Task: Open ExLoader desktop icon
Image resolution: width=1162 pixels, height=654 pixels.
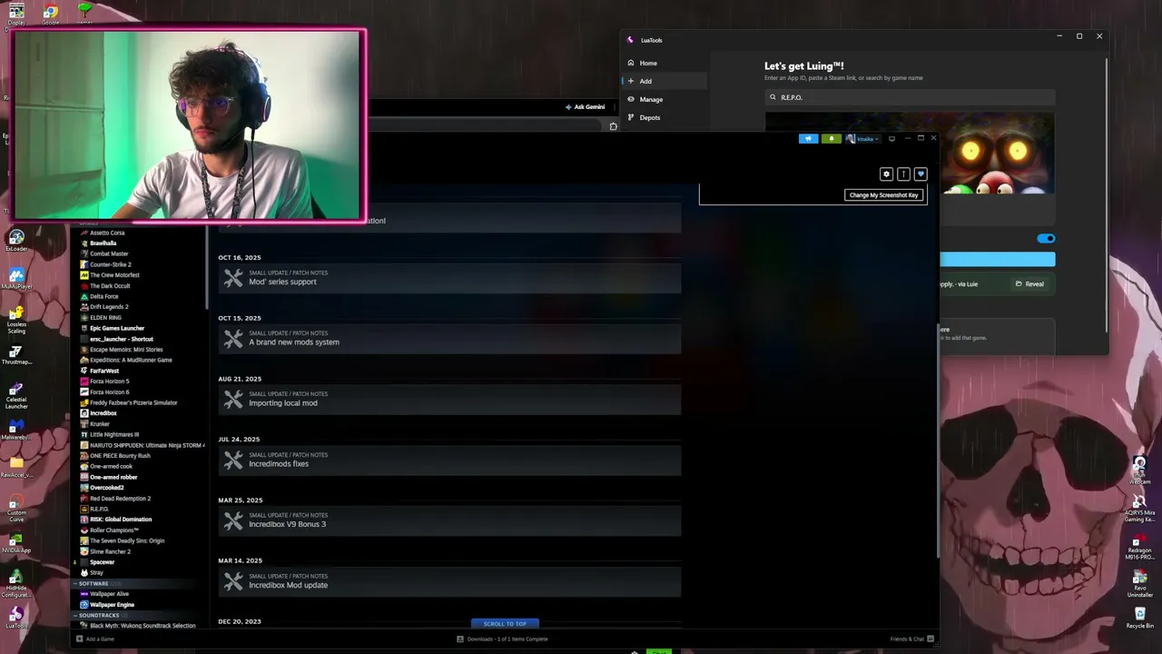Action: [x=16, y=241]
